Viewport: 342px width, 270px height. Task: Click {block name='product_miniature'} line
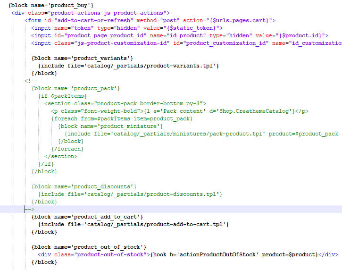coord(110,127)
